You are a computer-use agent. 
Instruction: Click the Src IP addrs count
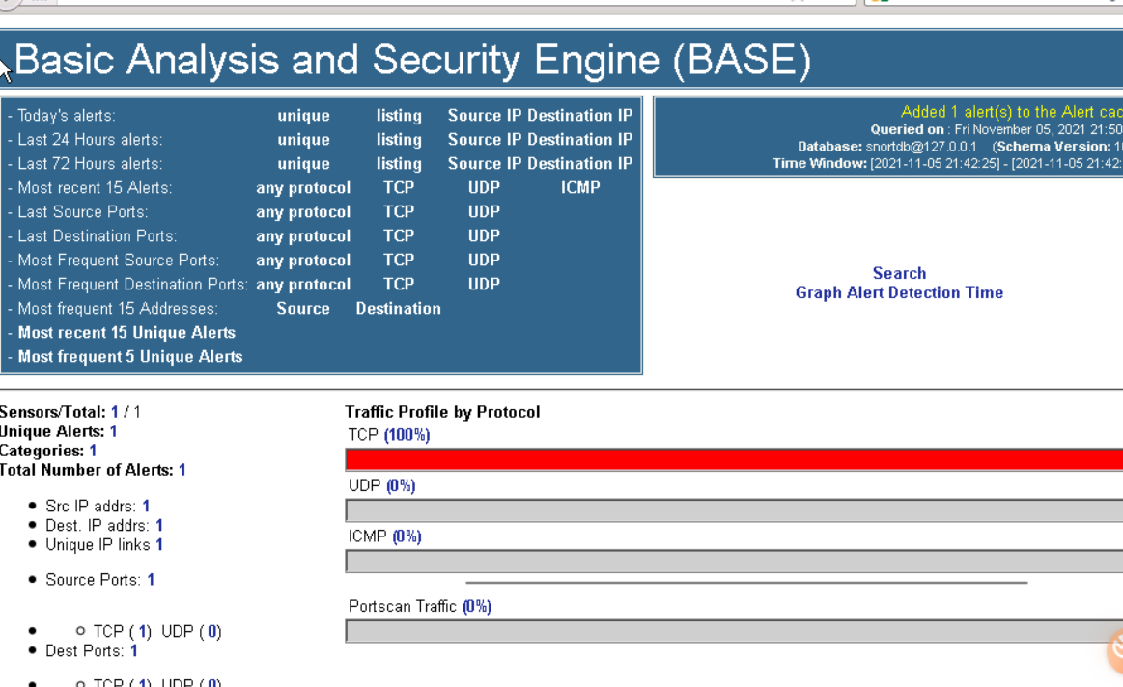[146, 507]
